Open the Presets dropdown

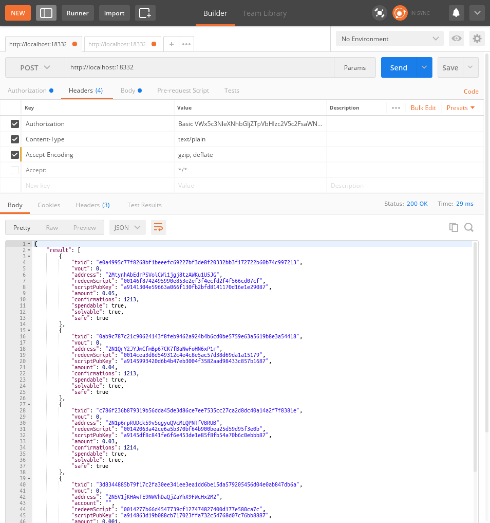[x=461, y=108]
